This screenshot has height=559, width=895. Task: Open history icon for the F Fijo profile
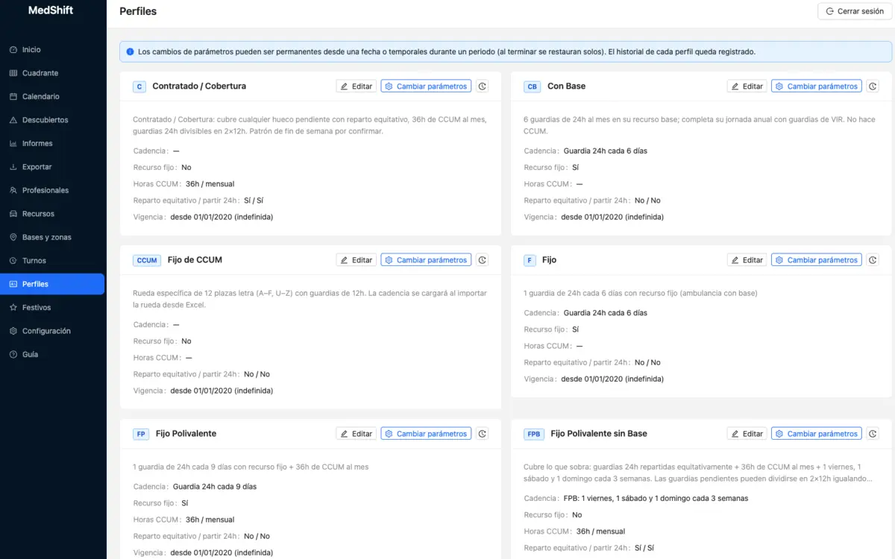click(873, 260)
